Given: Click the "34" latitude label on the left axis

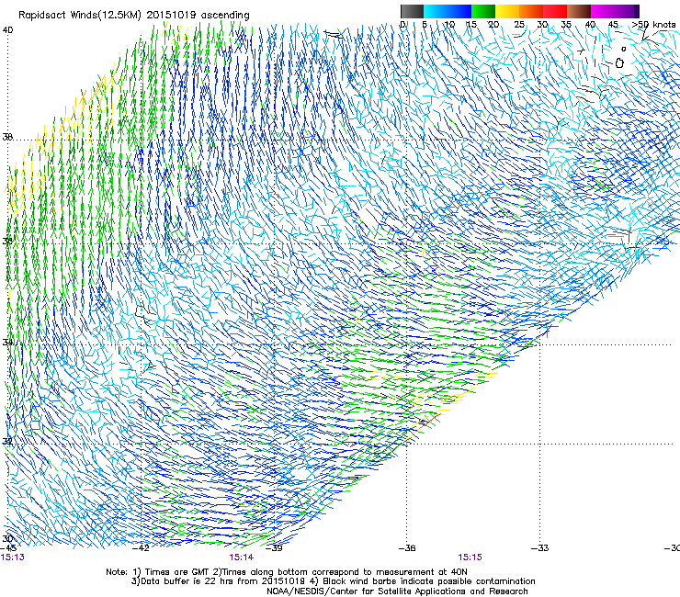Looking at the screenshot, I should point(7,343).
